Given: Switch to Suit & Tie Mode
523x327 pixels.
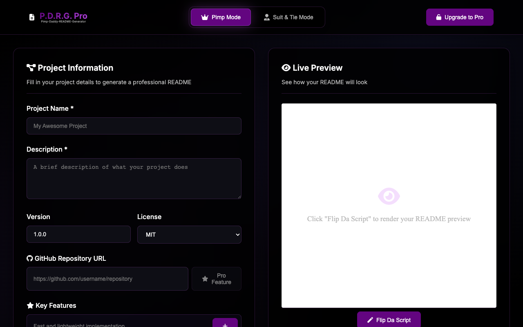Looking at the screenshot, I should (x=288, y=17).
